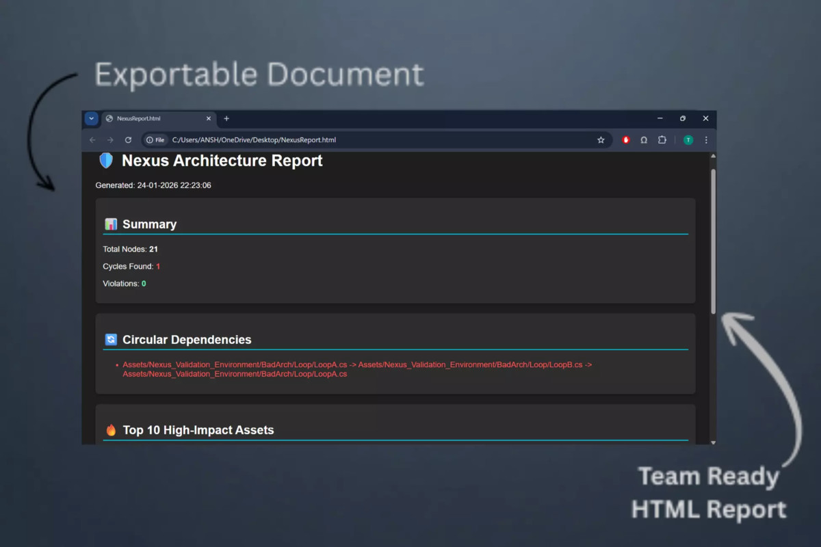View the File site information chip
Screen dimensions: 821x547
(155, 140)
